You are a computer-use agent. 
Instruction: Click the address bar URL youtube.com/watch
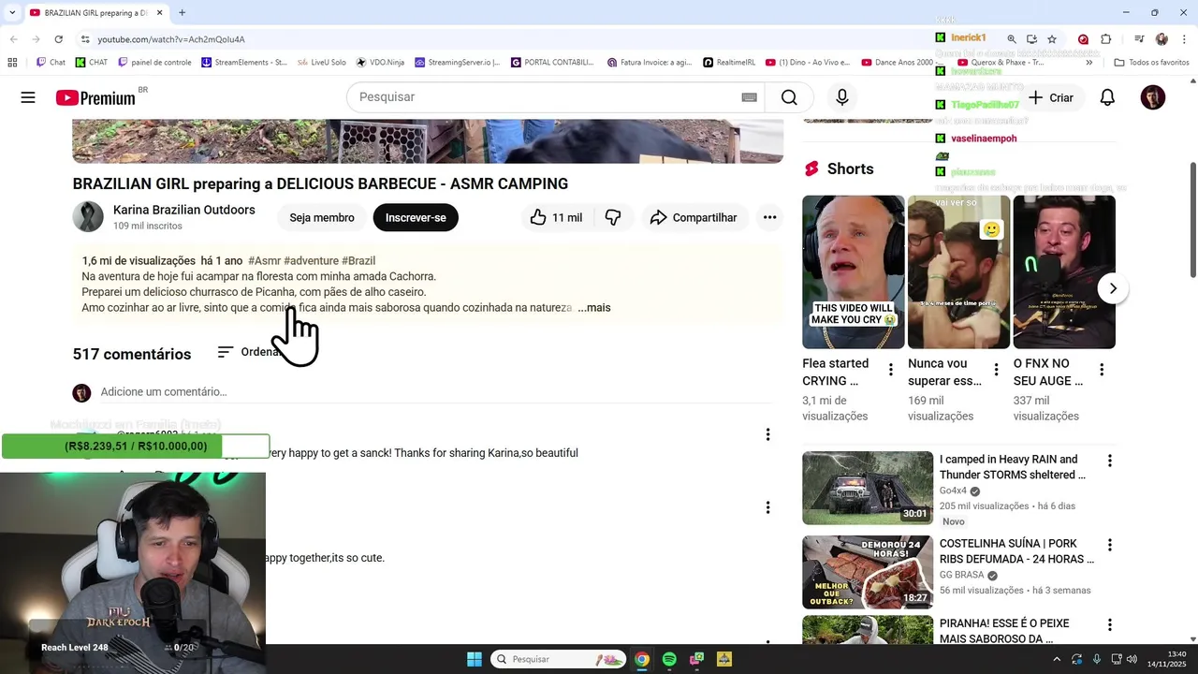click(171, 39)
